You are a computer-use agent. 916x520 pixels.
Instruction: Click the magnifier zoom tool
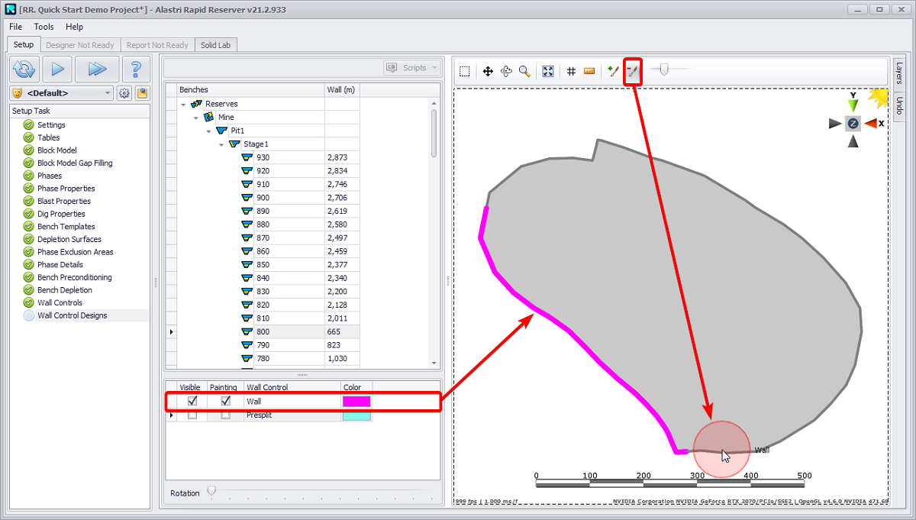pyautogui.click(x=524, y=72)
